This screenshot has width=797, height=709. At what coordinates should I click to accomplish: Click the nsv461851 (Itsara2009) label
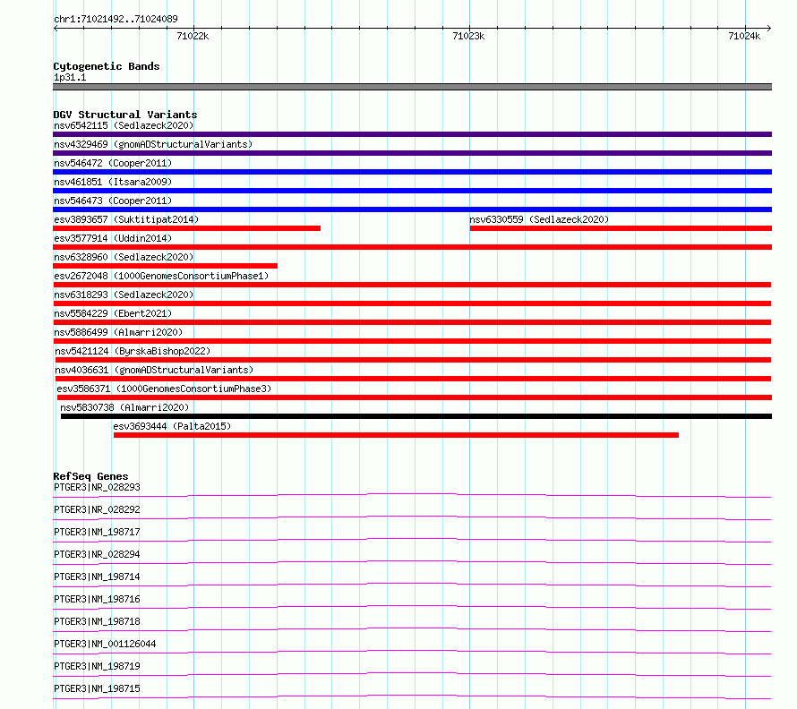(113, 182)
